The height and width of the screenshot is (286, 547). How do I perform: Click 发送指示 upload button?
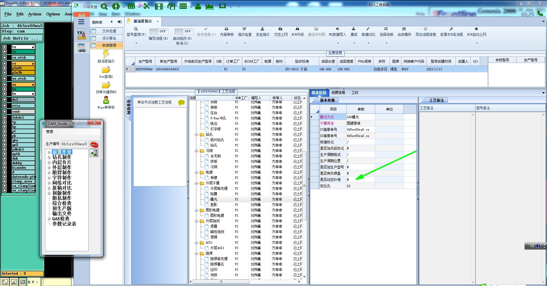(262, 32)
